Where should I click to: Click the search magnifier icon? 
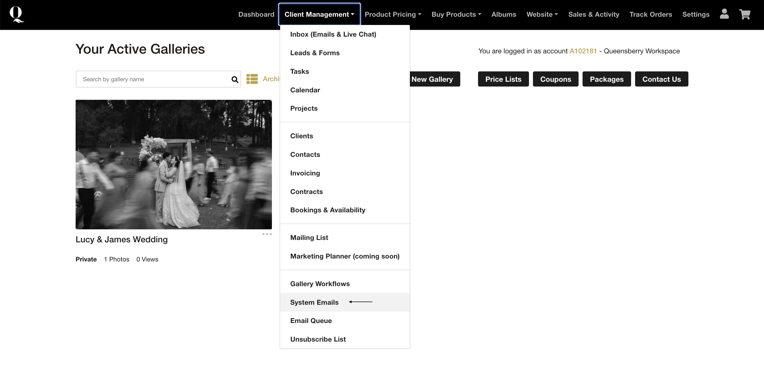[x=235, y=79]
